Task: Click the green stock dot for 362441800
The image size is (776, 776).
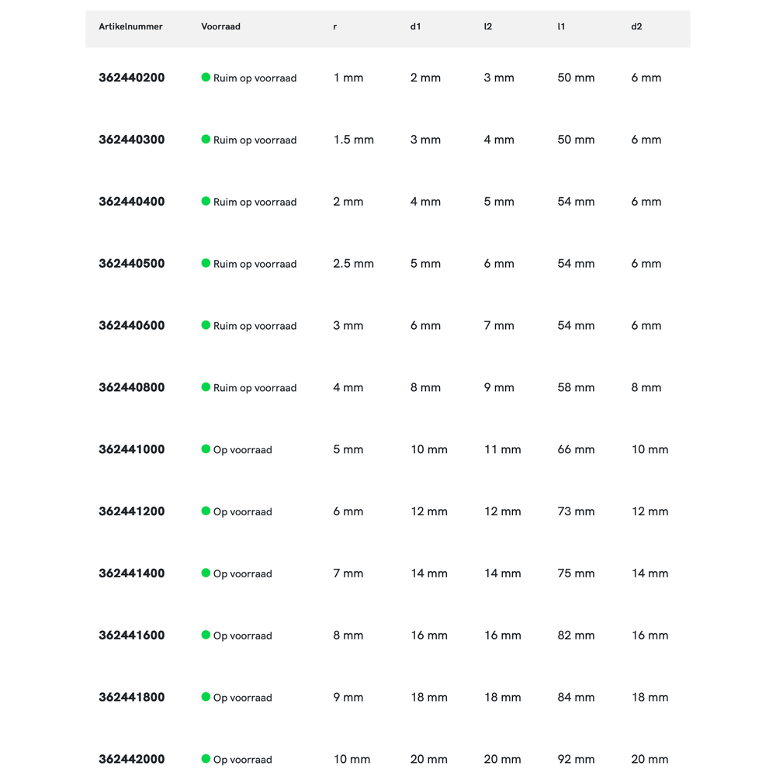Action: point(206,697)
